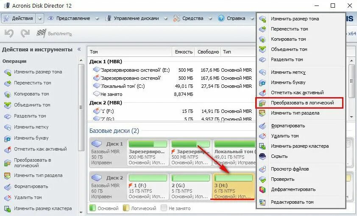The image size is (357, 216).
Task: Click Дефрагментировать colorful cube icon in menu
Action: click(262, 189)
